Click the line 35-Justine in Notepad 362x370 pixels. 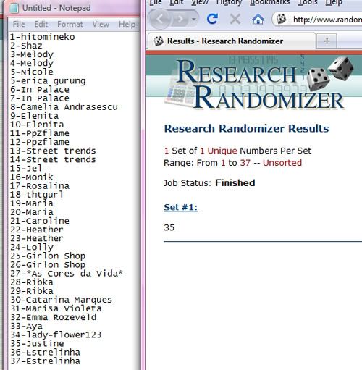[x=37, y=343]
